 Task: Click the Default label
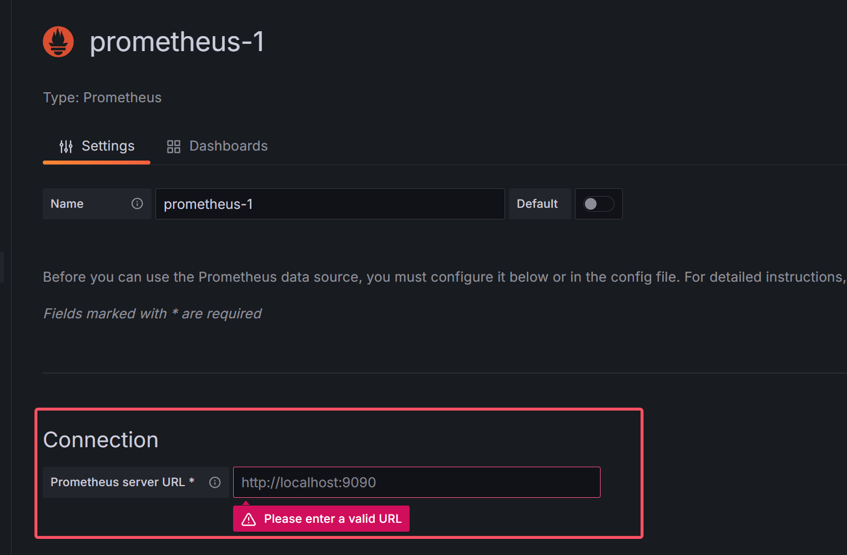(537, 204)
